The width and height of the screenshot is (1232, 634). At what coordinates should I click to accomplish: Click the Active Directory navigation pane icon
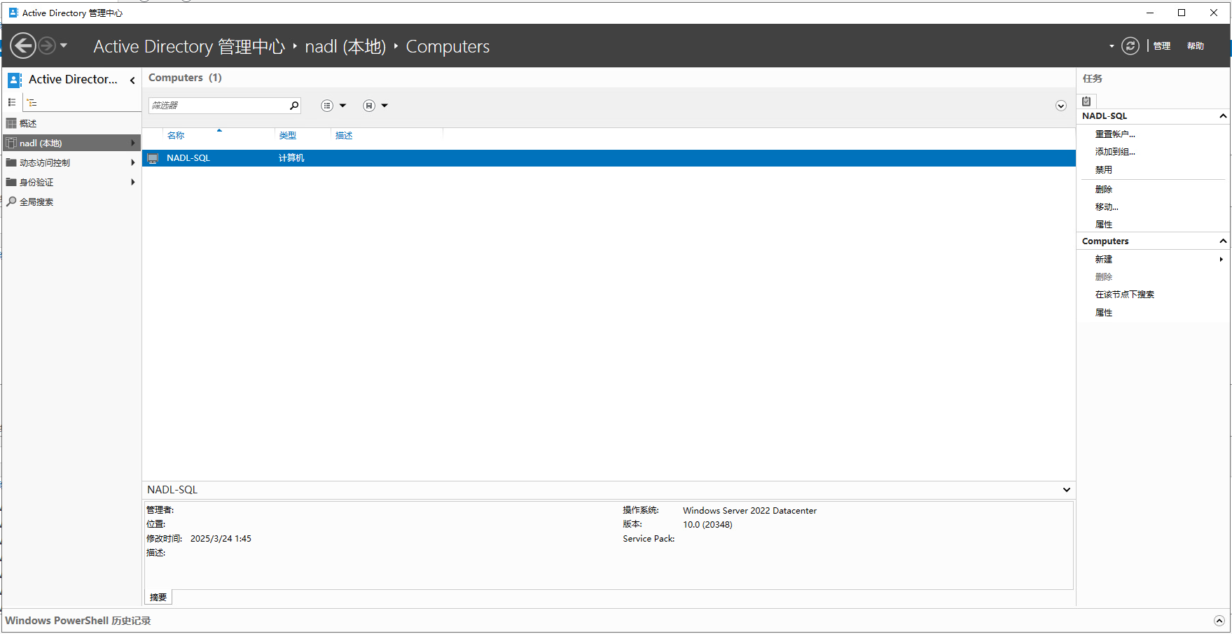click(x=15, y=80)
